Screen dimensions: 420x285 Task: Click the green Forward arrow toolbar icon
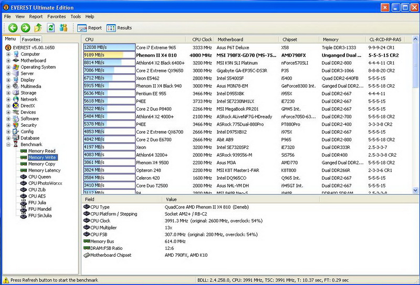point(25,28)
